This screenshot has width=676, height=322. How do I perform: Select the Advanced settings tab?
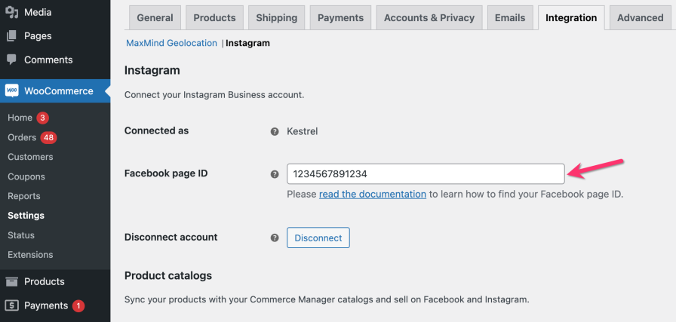(x=640, y=17)
